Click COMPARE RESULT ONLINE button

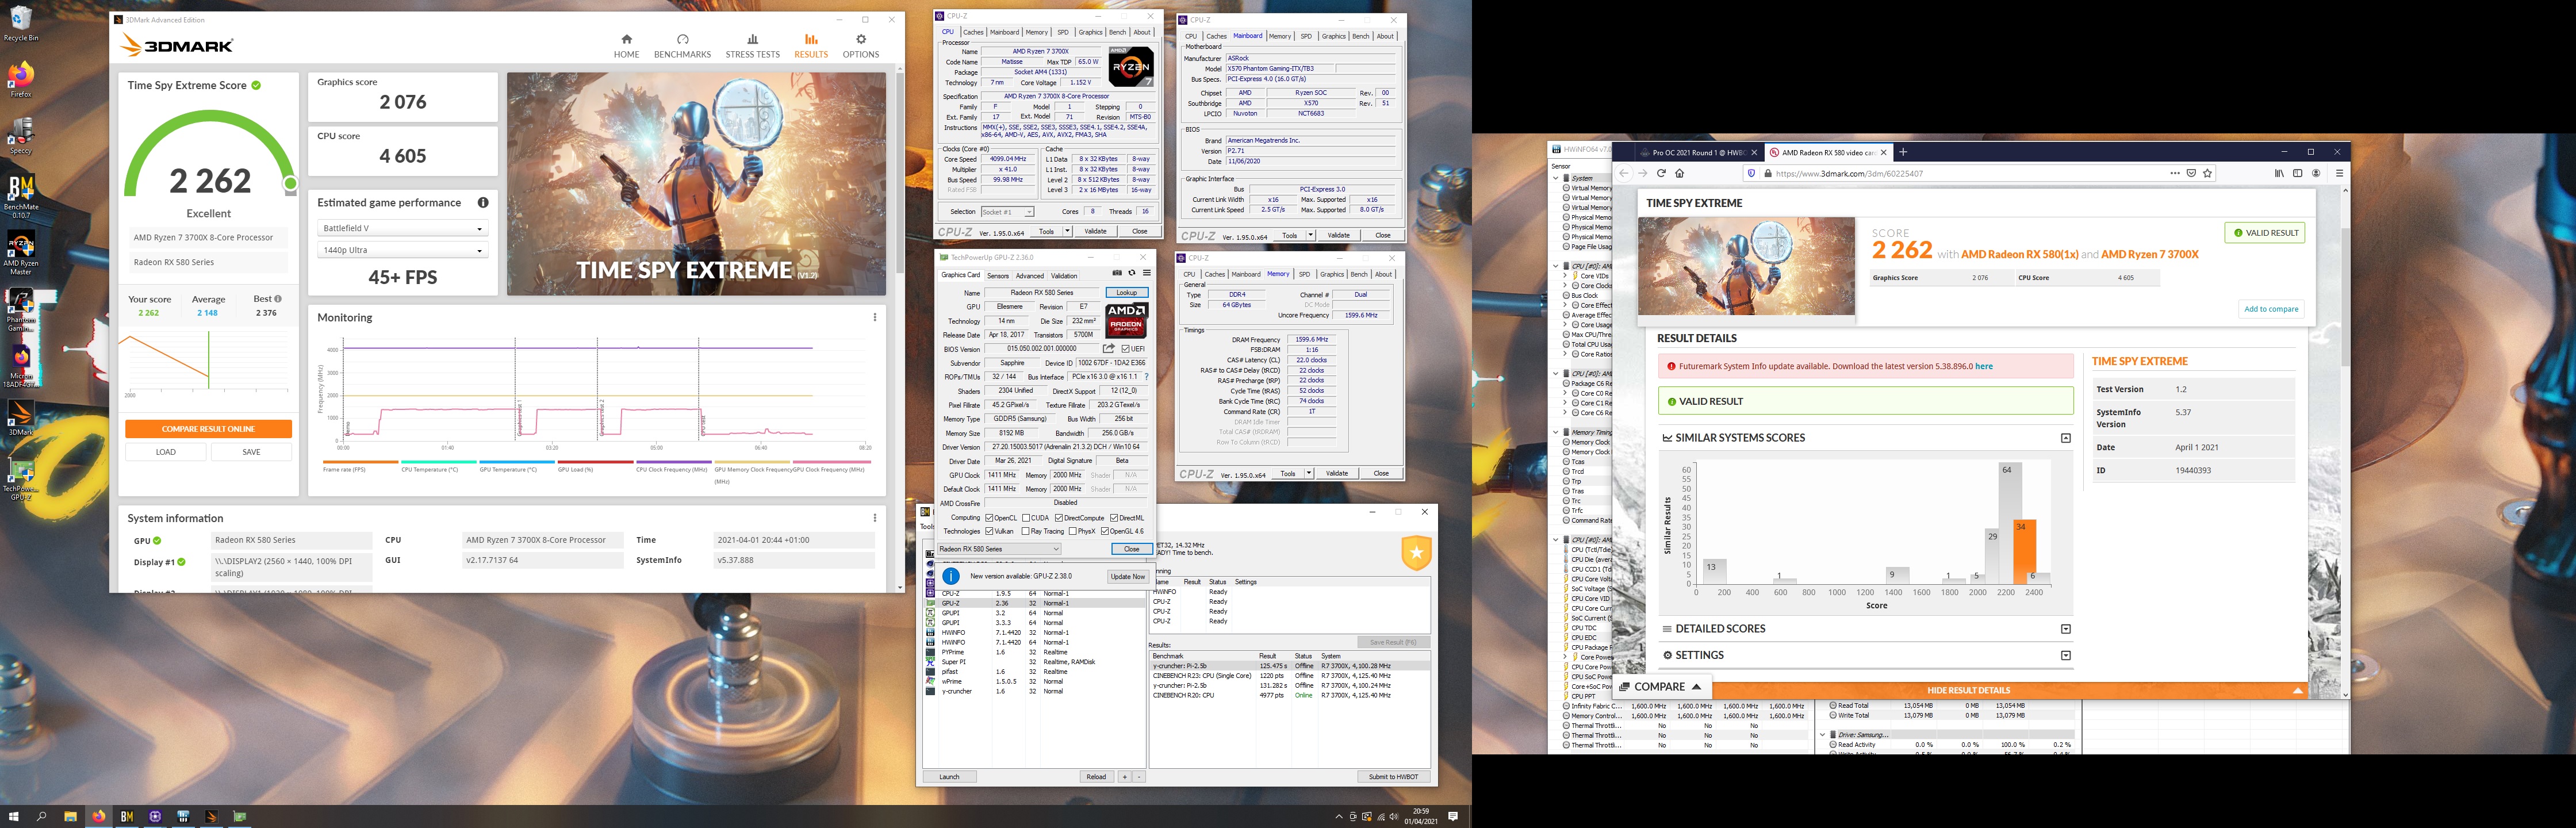tap(208, 429)
